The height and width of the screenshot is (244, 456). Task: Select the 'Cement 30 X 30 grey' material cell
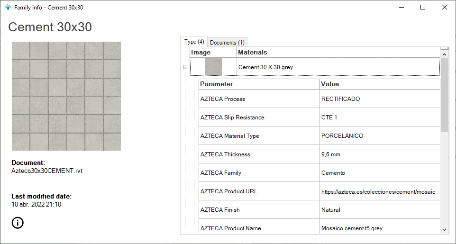tap(338, 67)
